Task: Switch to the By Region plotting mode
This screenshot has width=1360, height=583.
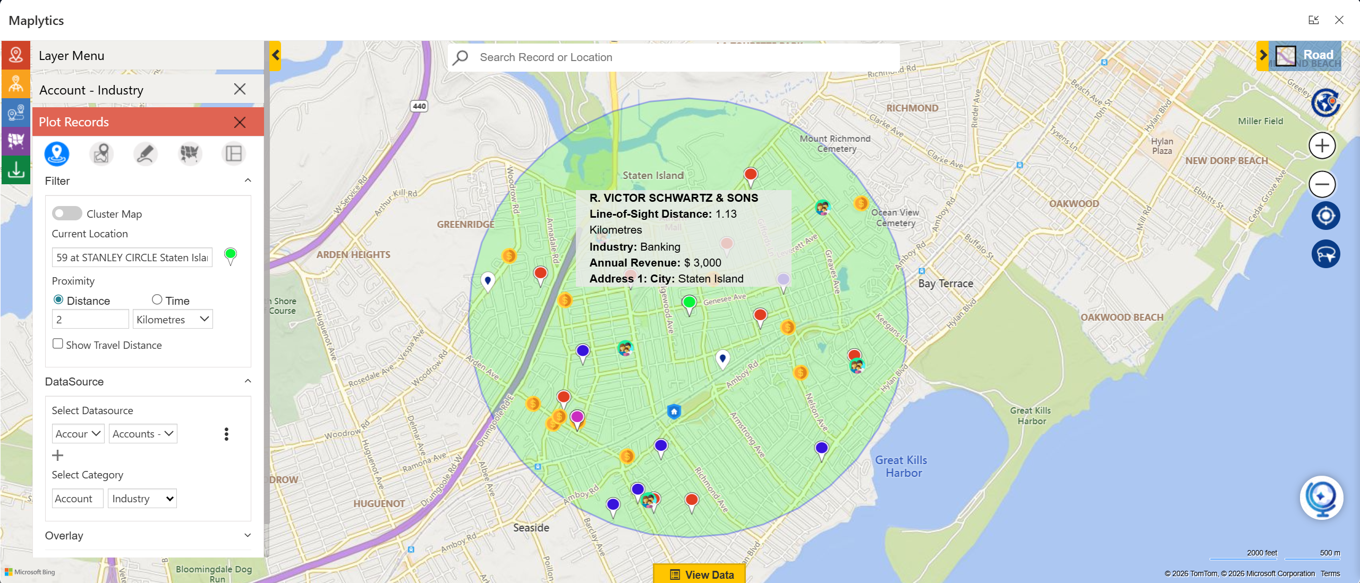Action: 101,154
